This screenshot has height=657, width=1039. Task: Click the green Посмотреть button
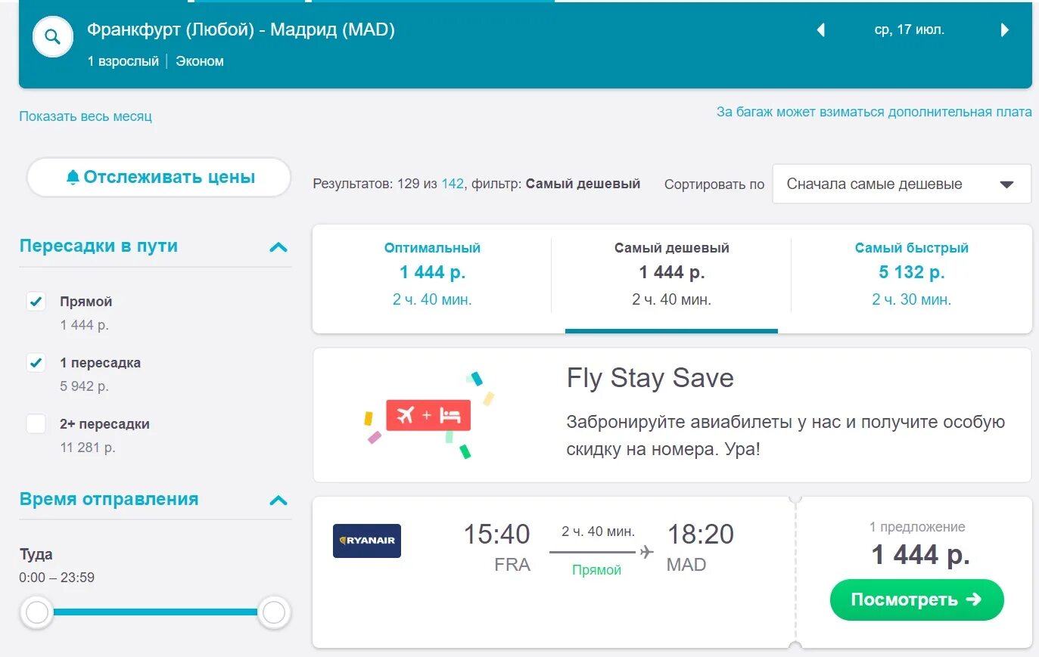(916, 600)
